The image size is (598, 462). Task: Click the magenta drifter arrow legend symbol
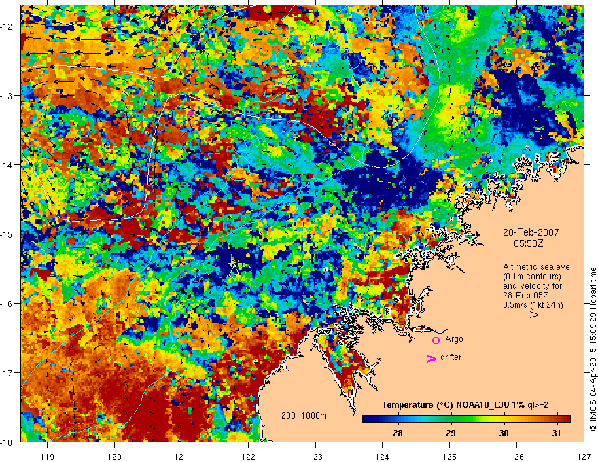[432, 358]
